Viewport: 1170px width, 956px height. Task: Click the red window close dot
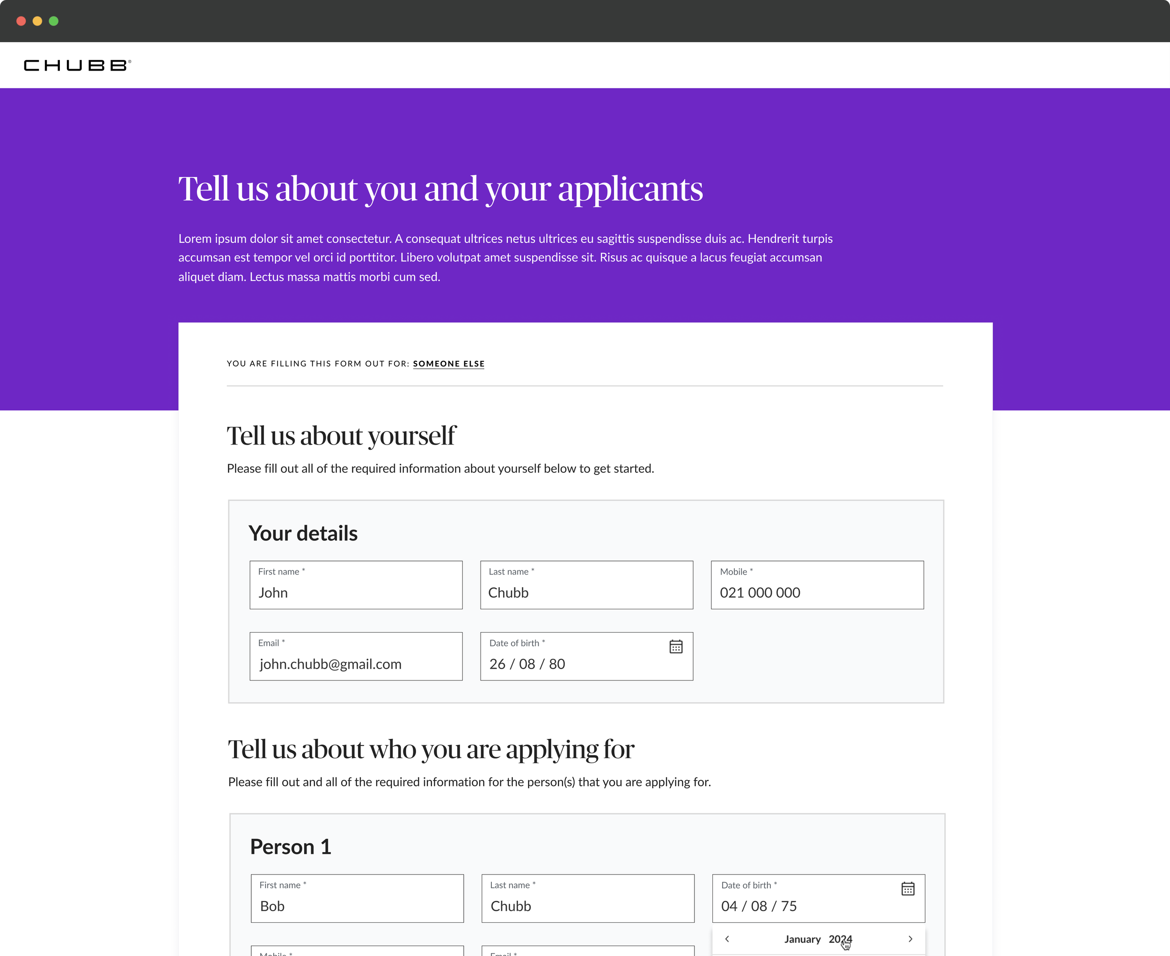point(22,21)
